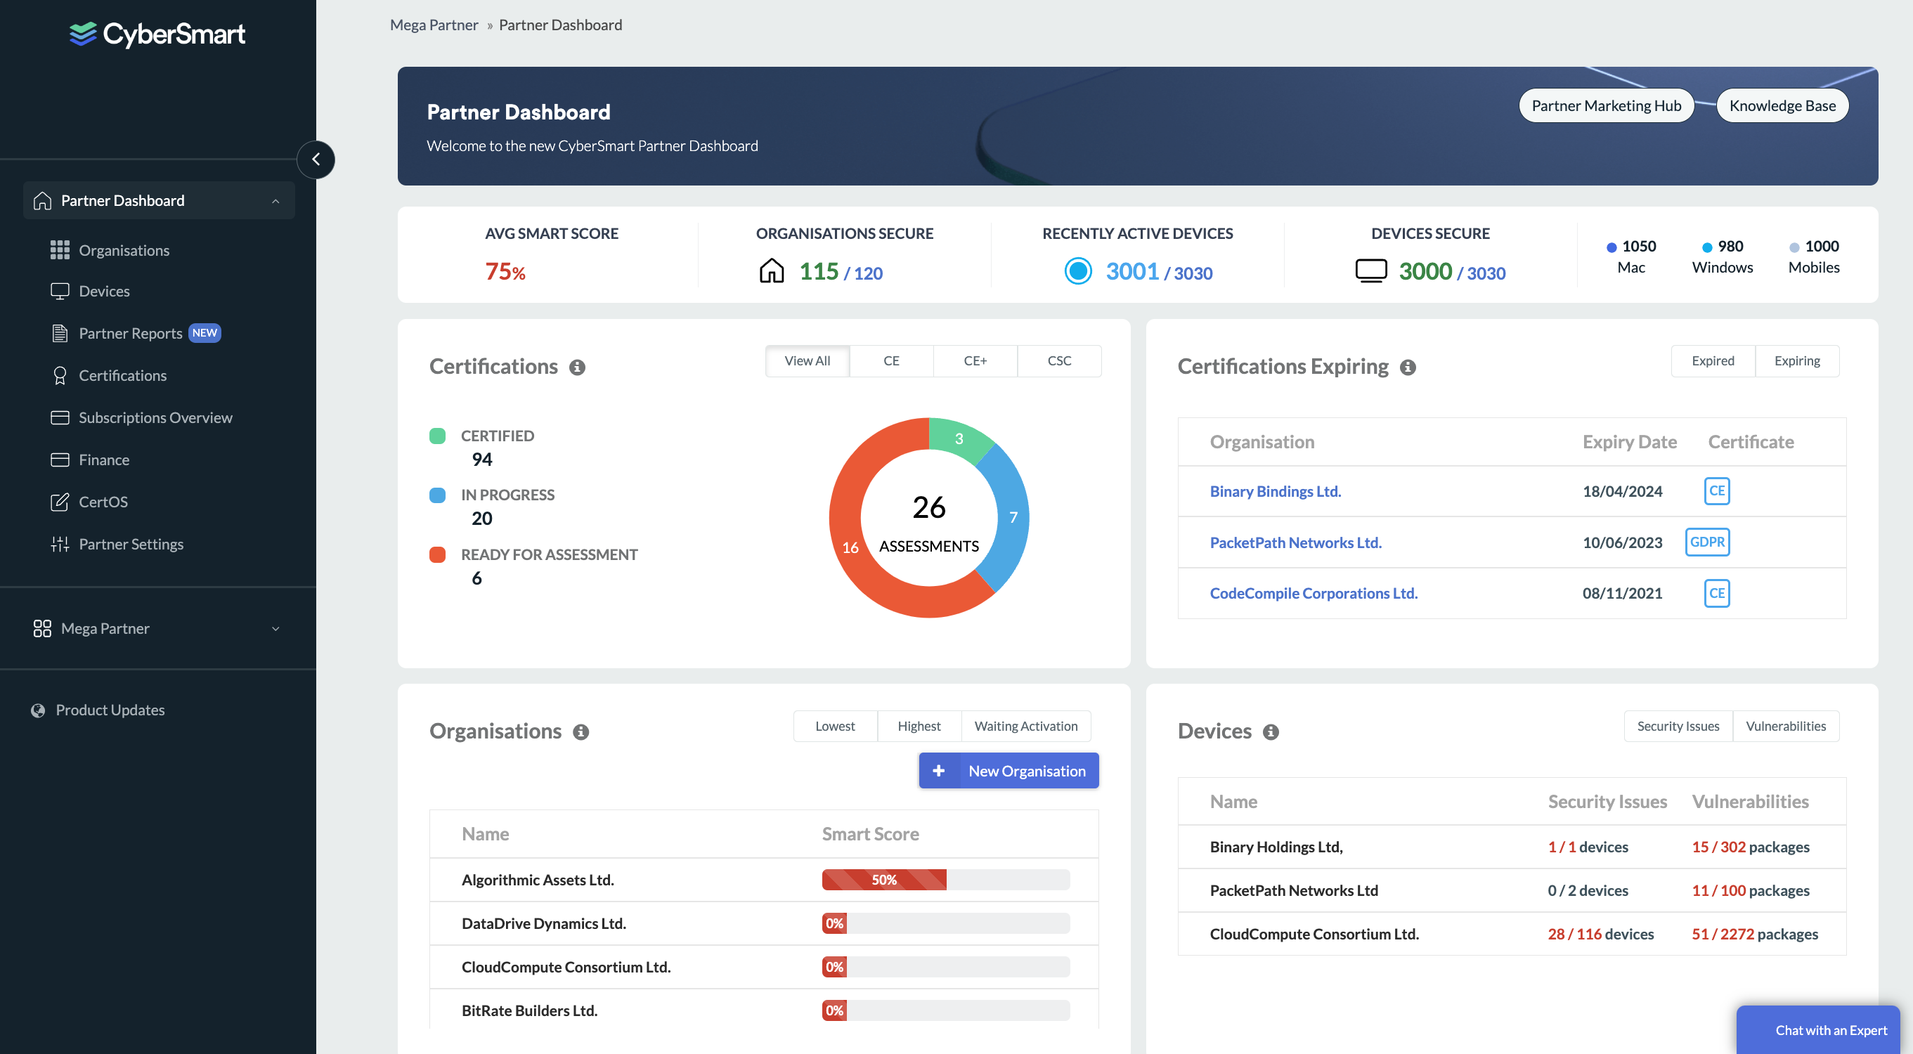Select View All certifications tab
The height and width of the screenshot is (1054, 1913).
(x=808, y=360)
